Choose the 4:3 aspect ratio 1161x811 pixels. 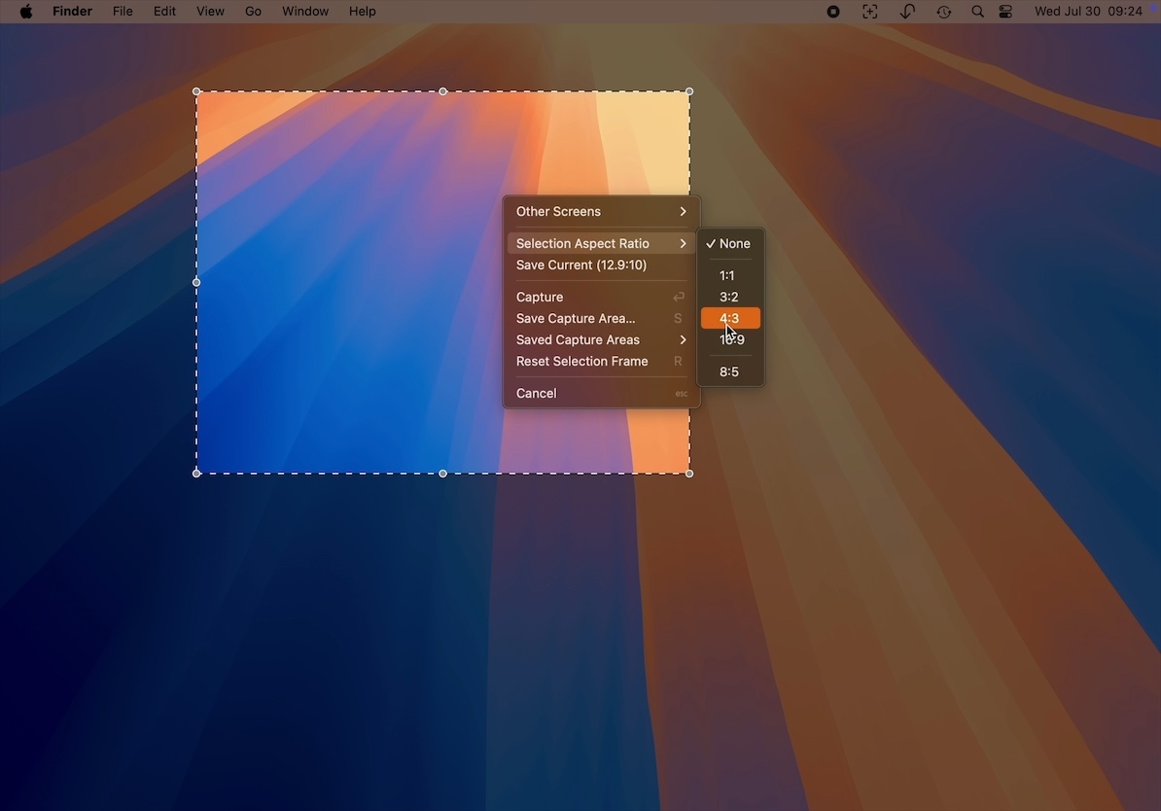click(729, 319)
